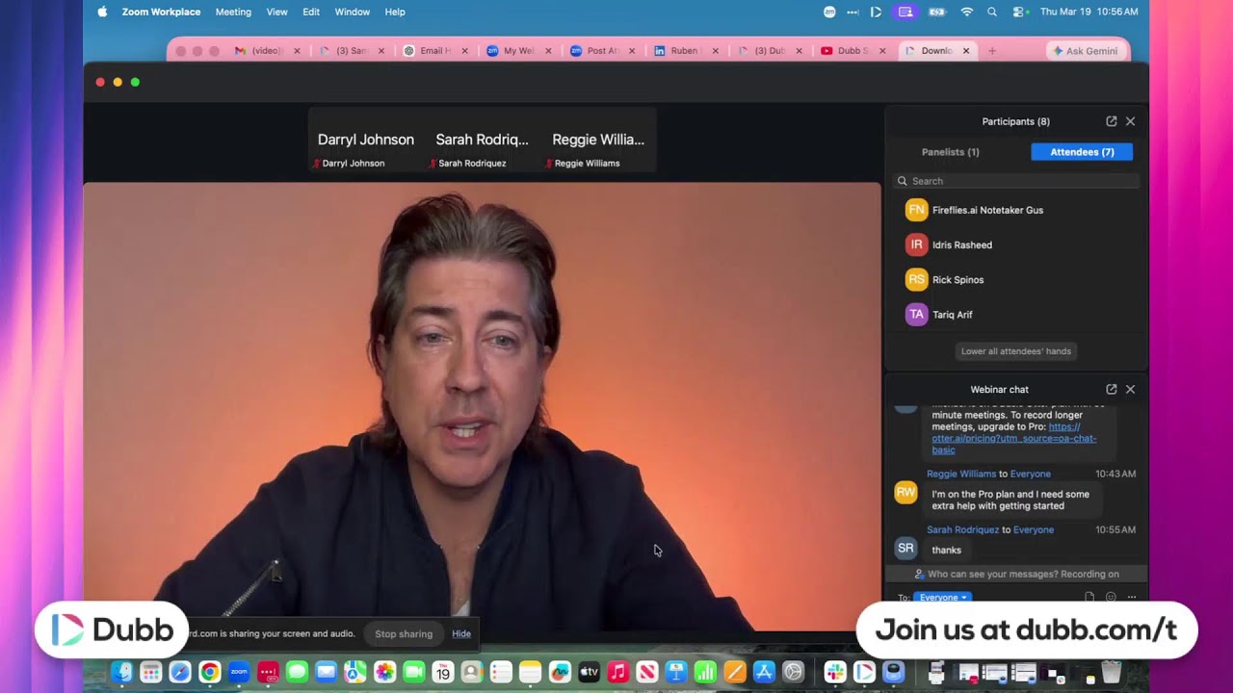Screen dimensions: 1233x693
Task: Select Sarah Rodriquez panelist video tile
Action: (483, 141)
